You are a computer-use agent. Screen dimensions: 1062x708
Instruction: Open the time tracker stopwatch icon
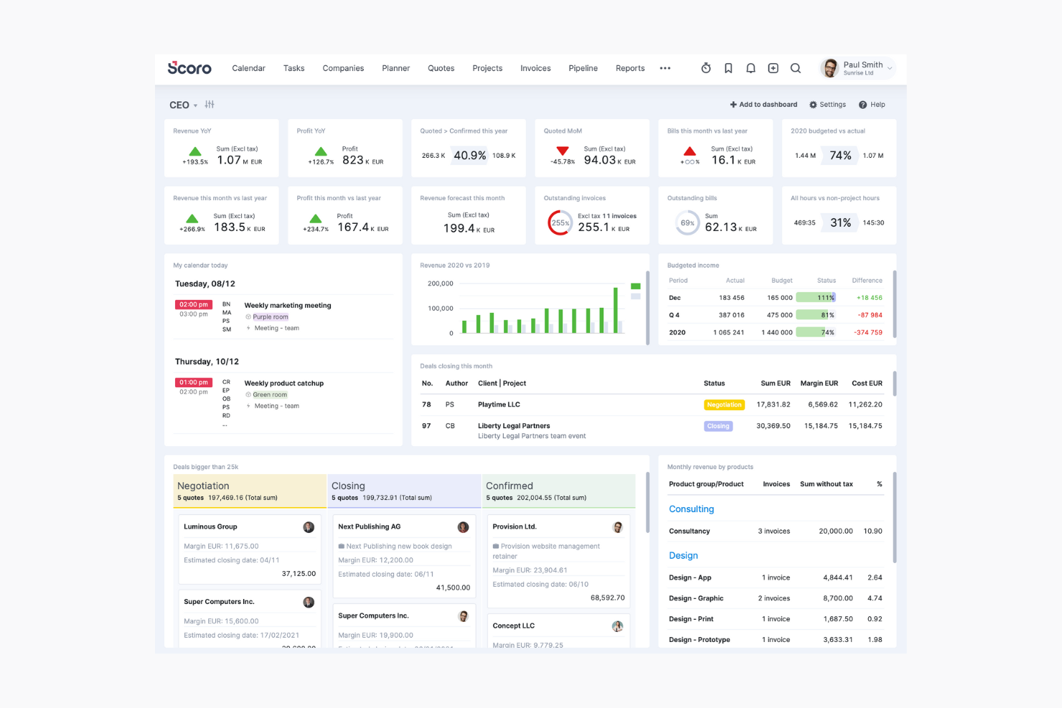(x=706, y=68)
